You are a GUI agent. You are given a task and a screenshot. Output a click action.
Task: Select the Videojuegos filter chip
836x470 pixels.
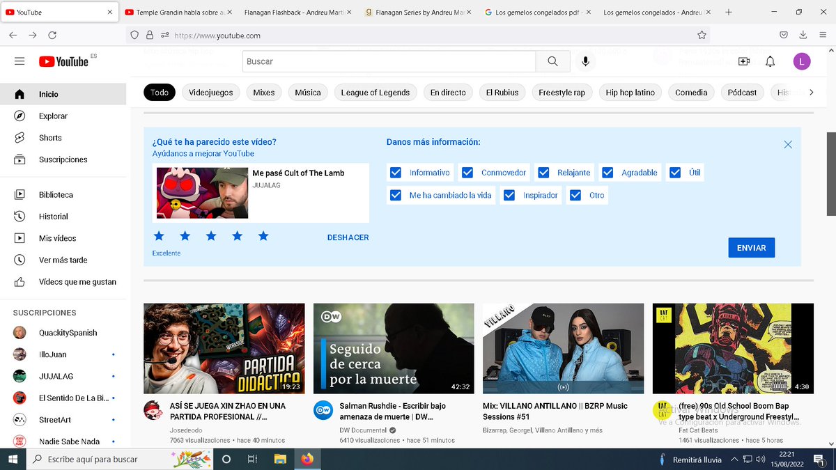(211, 93)
